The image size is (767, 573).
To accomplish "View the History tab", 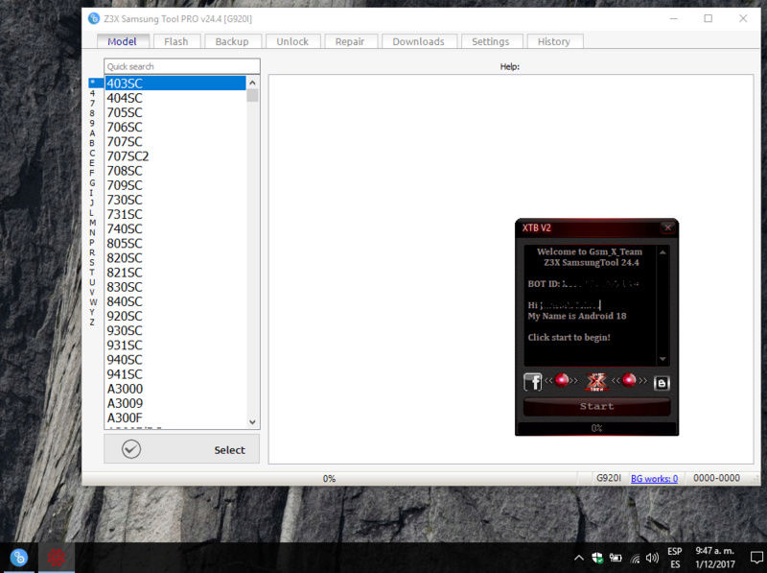I will pos(554,41).
